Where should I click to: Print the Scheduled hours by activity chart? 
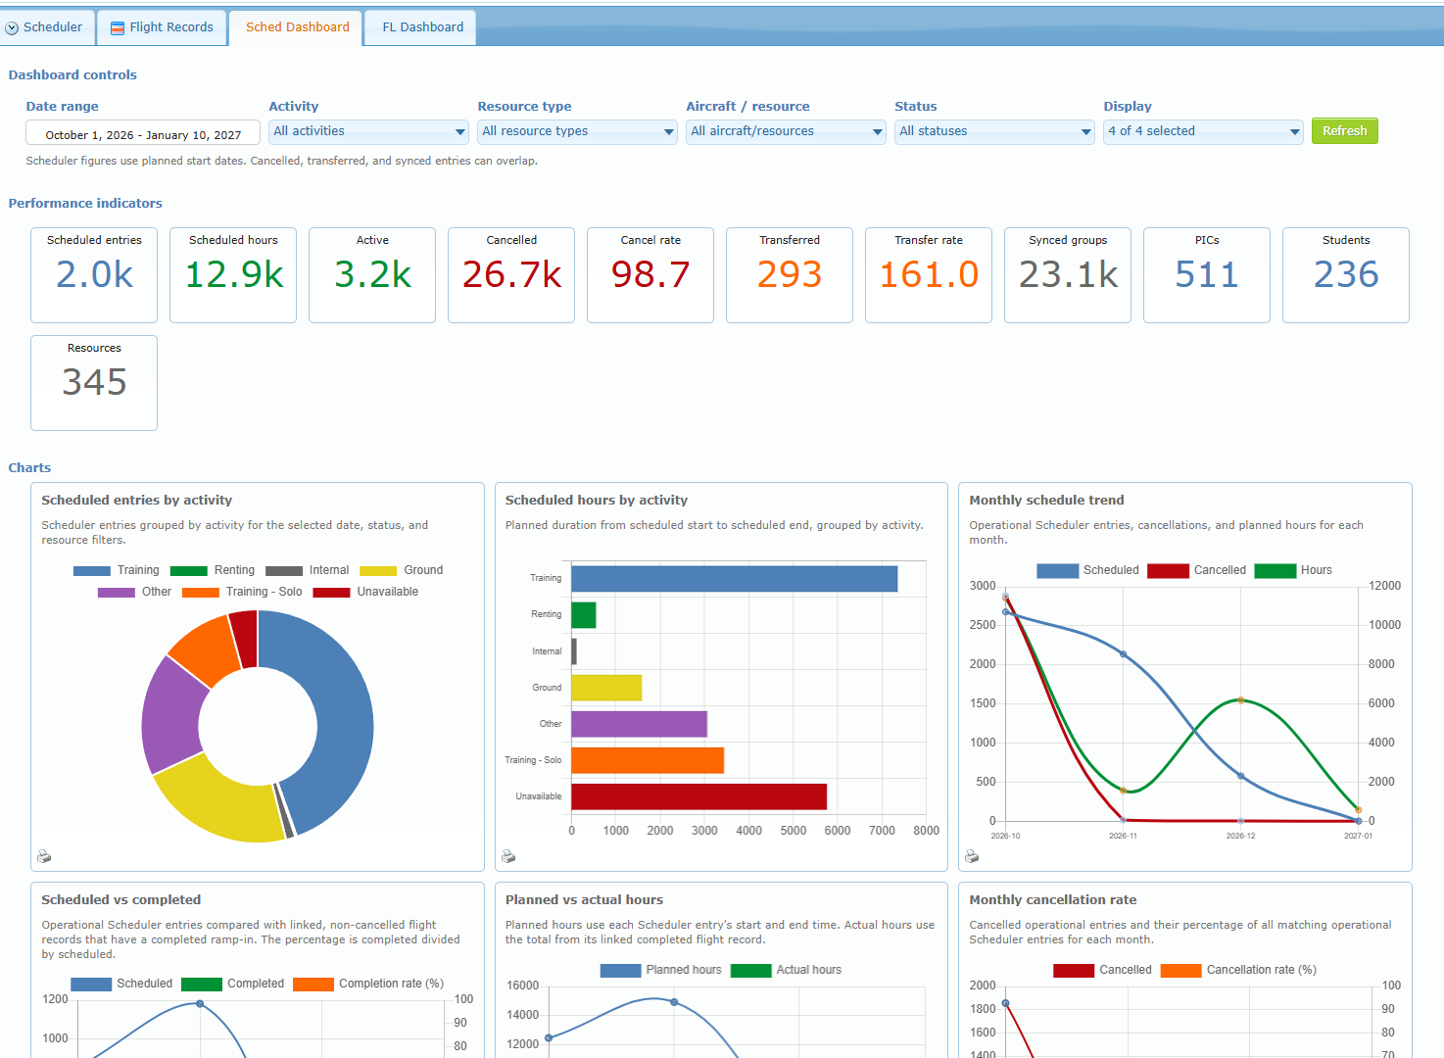pos(508,856)
